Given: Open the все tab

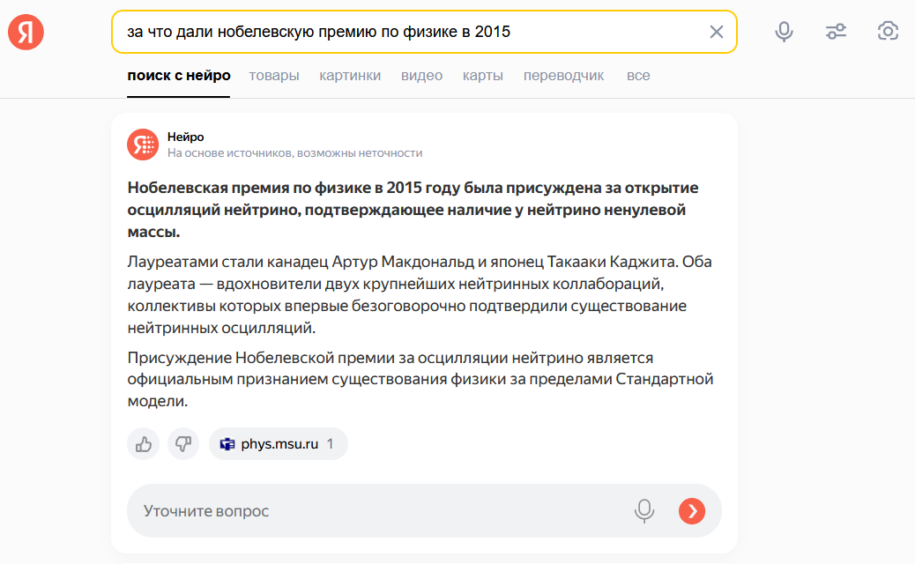Looking at the screenshot, I should [x=638, y=76].
